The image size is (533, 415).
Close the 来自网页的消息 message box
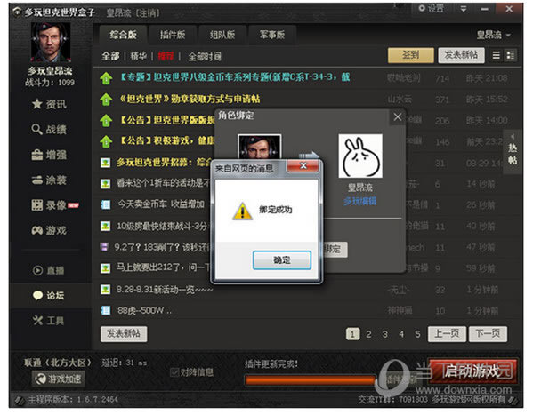[x=303, y=166]
